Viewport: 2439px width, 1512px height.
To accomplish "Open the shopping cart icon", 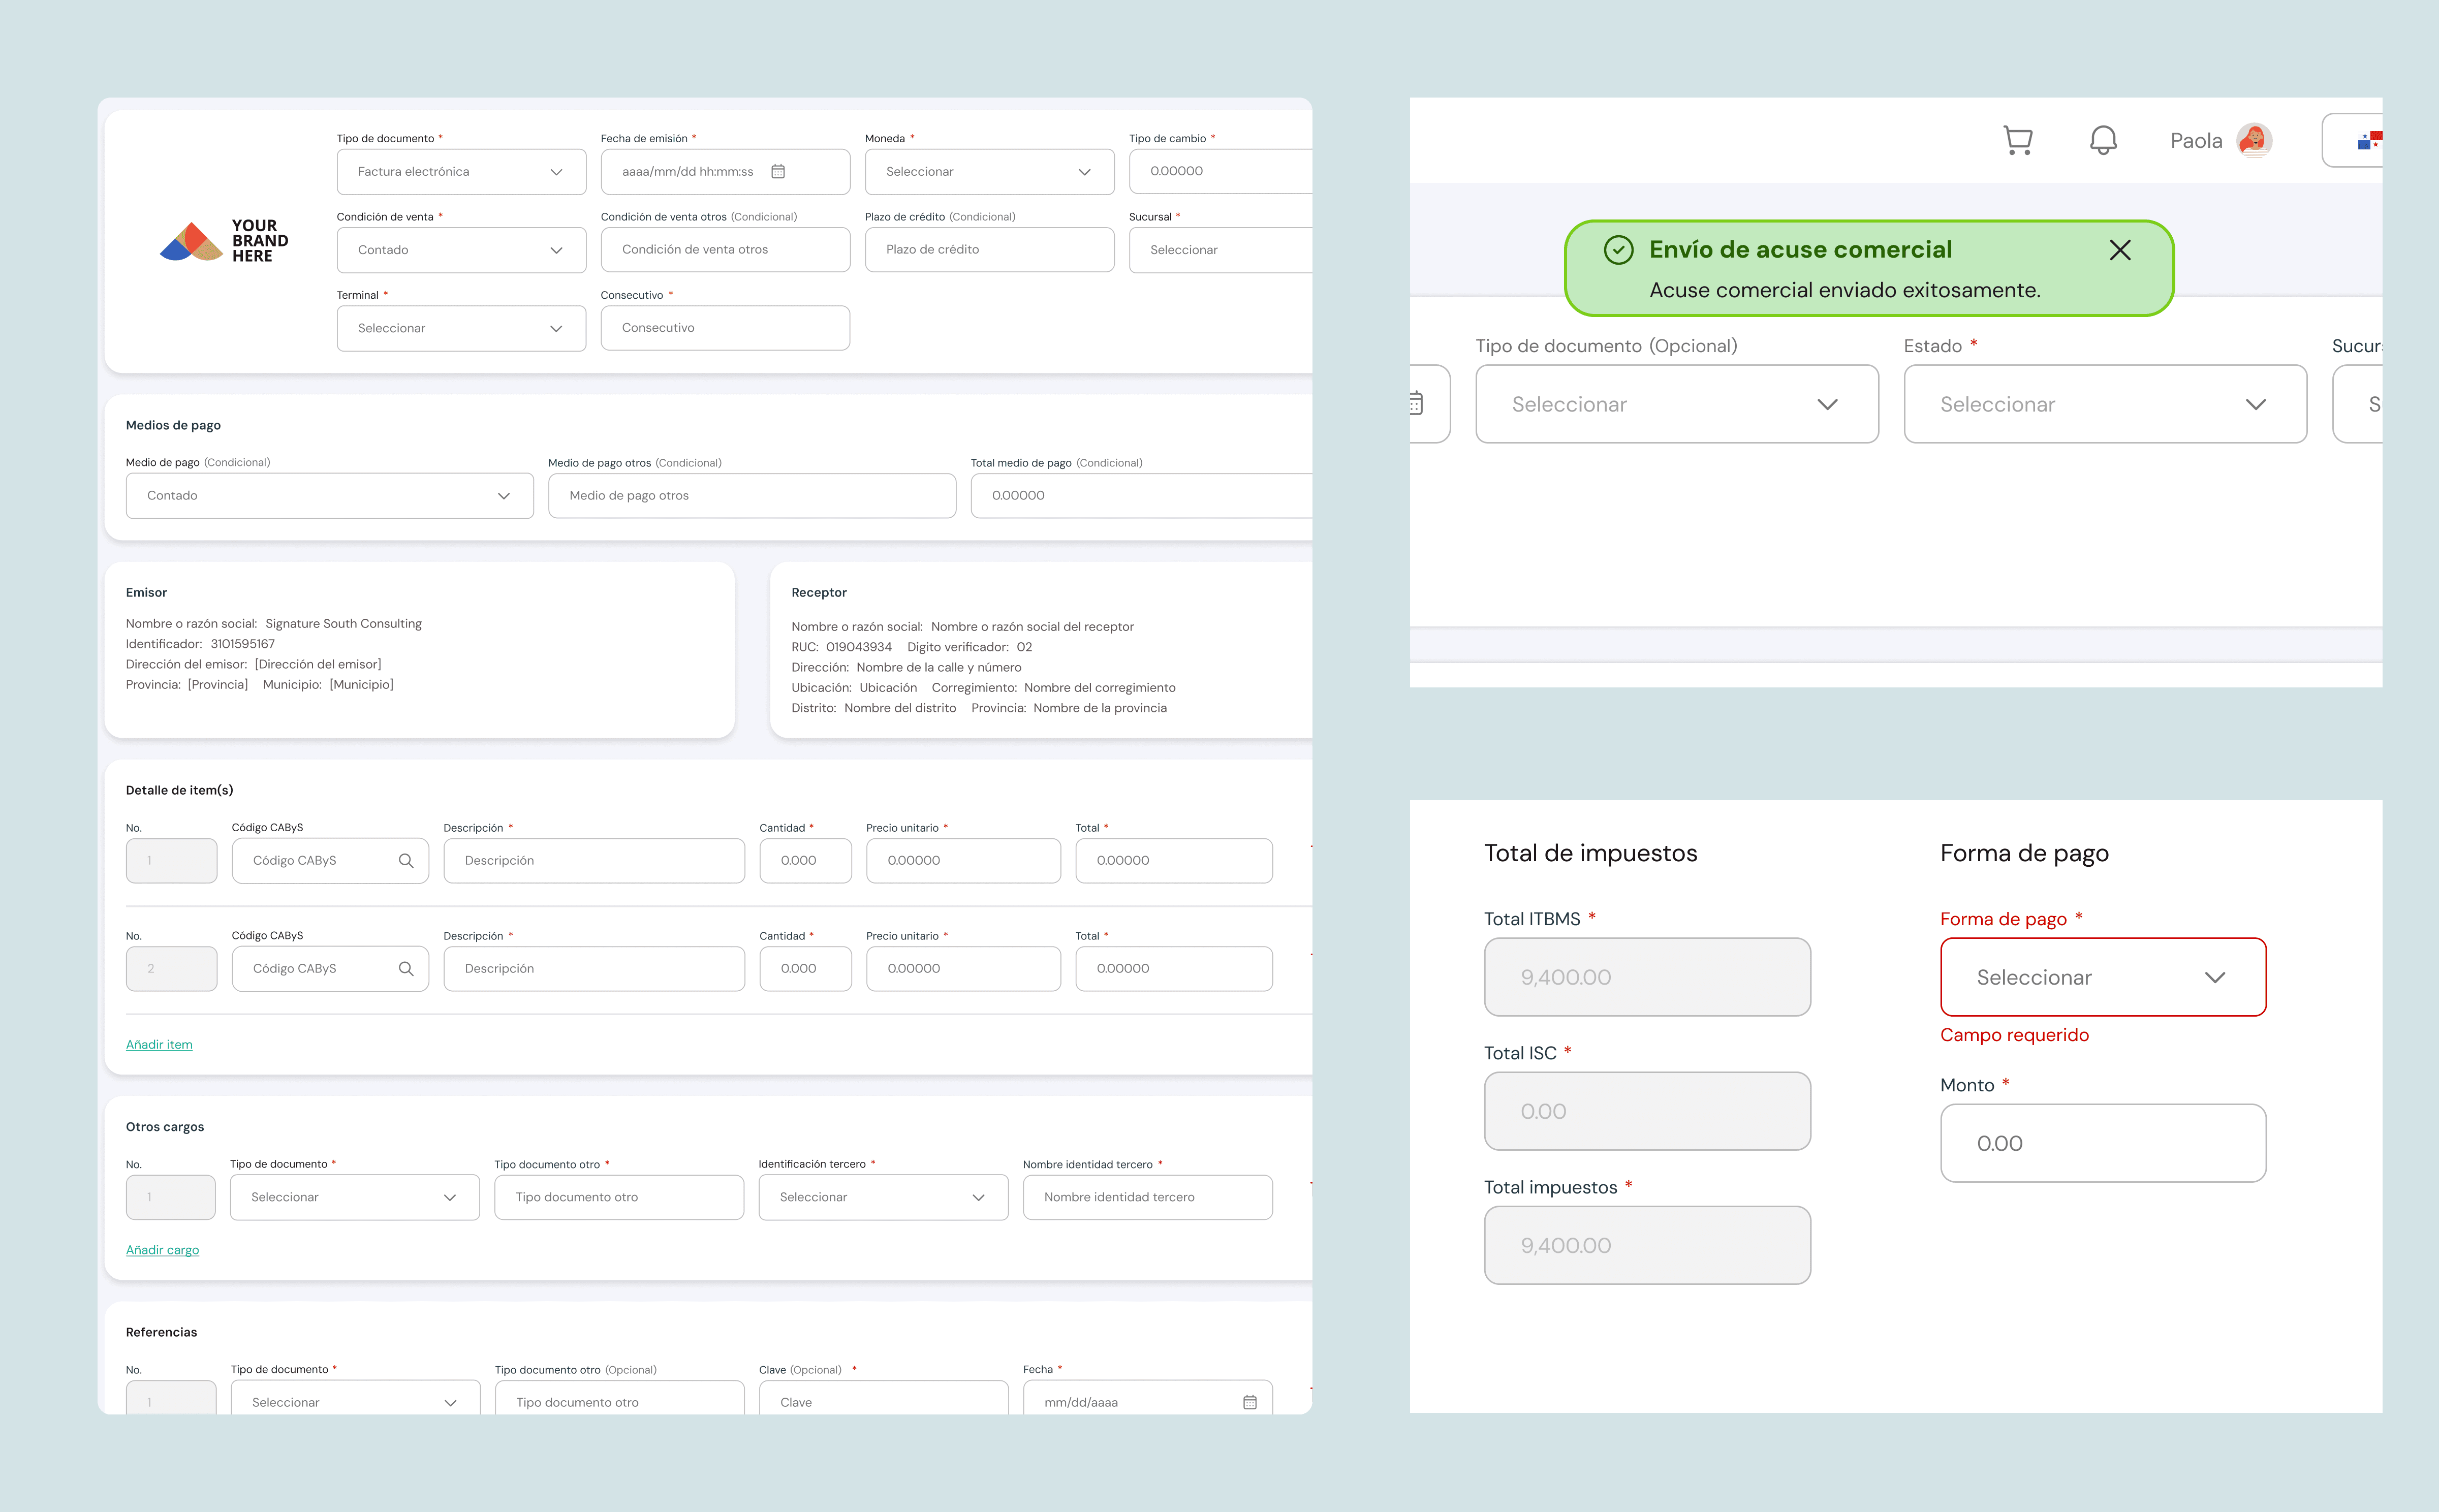I will coord(2018,140).
